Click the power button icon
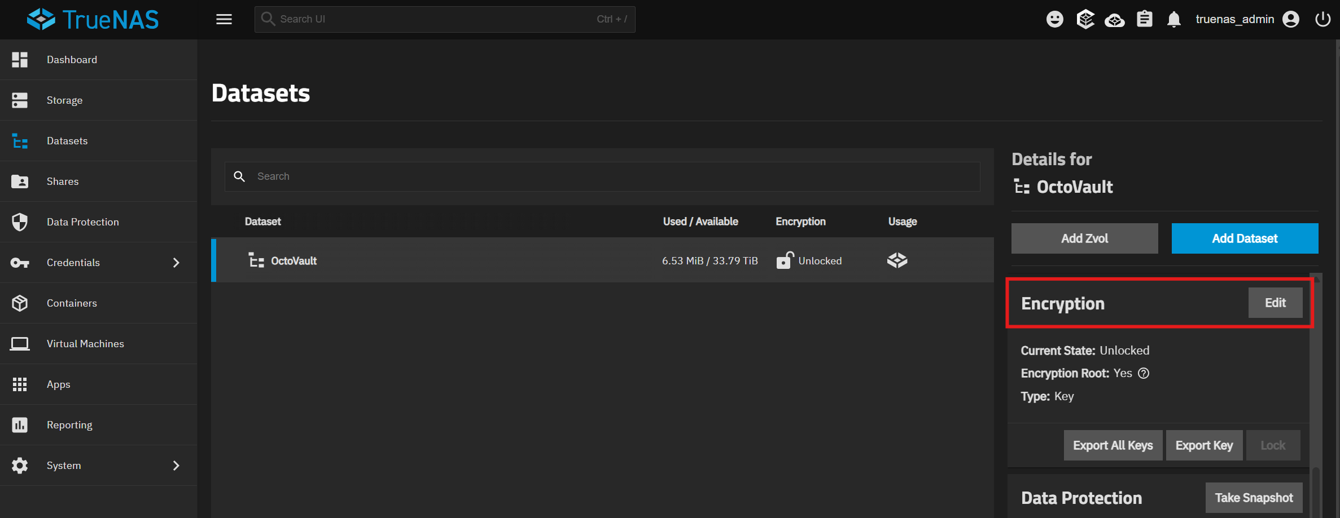This screenshot has height=518, width=1340. (x=1323, y=19)
